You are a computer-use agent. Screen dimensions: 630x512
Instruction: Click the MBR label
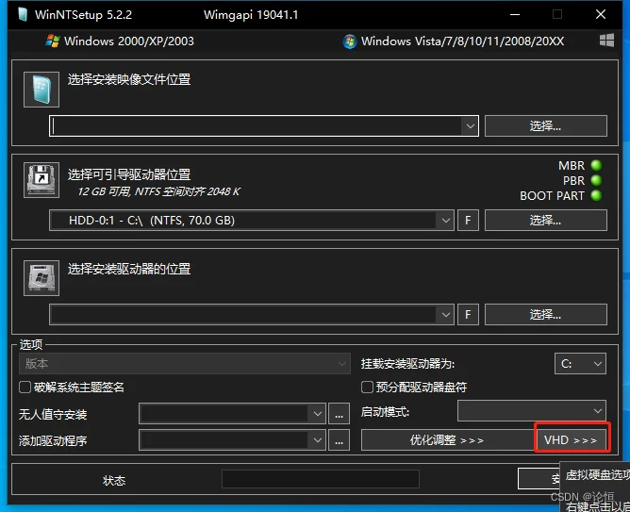(572, 165)
